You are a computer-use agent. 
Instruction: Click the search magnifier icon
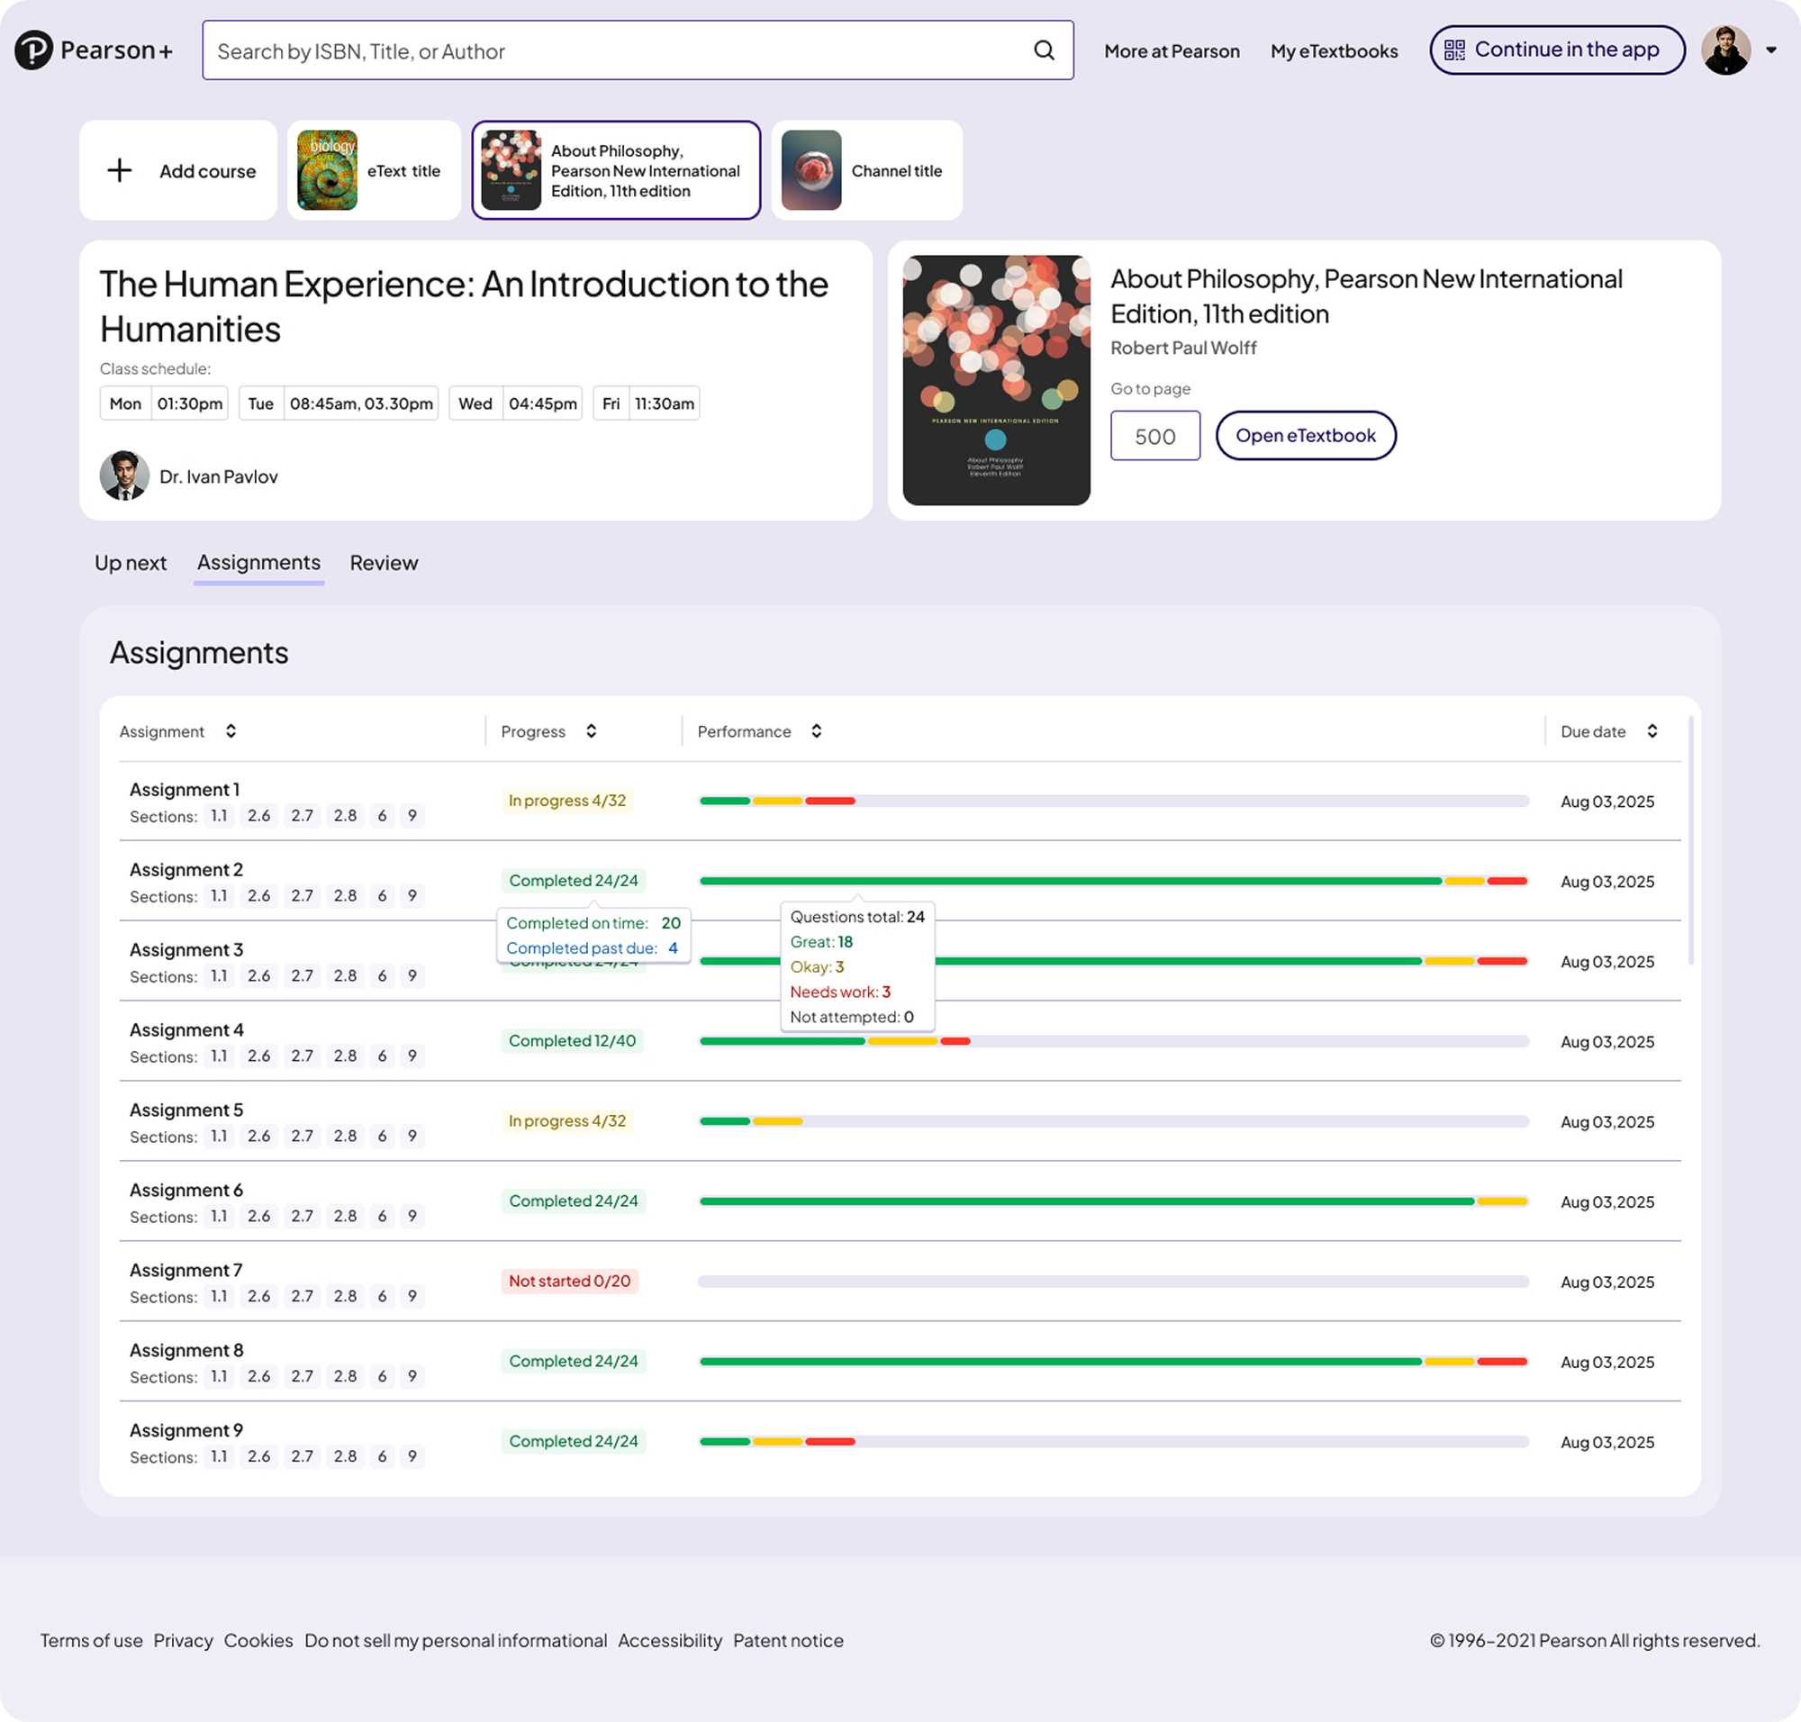coord(1044,50)
